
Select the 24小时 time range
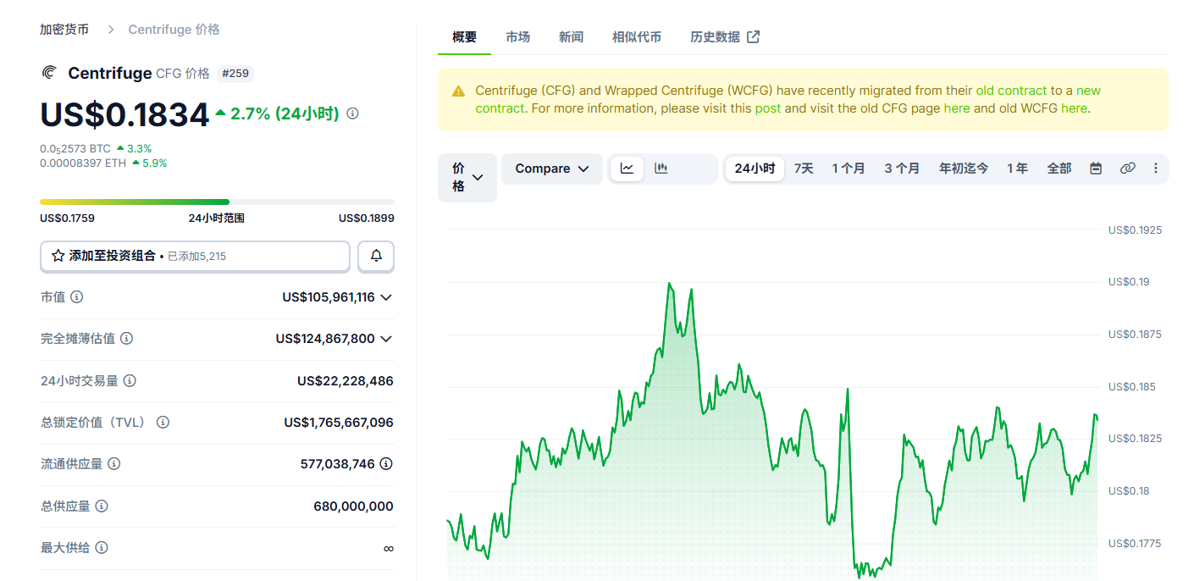[755, 169]
